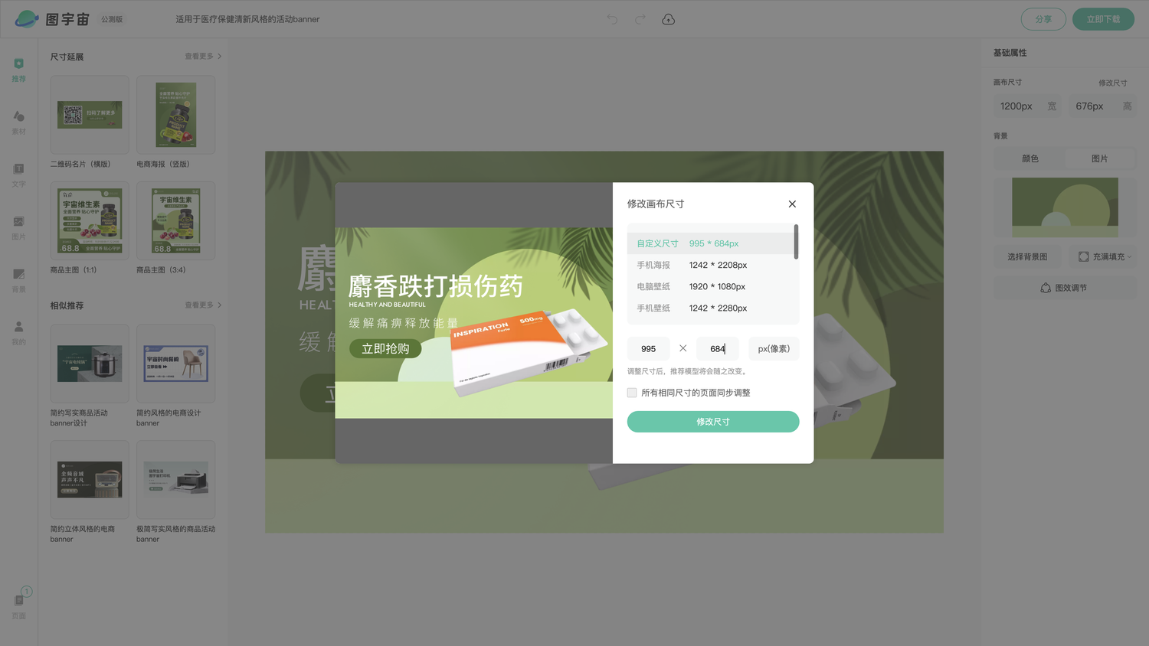The height and width of the screenshot is (646, 1149).
Task: Open the 我的 sidebar panel
Action: [x=19, y=333]
